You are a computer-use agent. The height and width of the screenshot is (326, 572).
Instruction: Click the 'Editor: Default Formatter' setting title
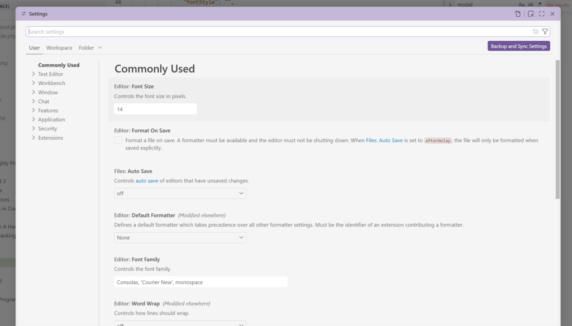click(x=145, y=215)
